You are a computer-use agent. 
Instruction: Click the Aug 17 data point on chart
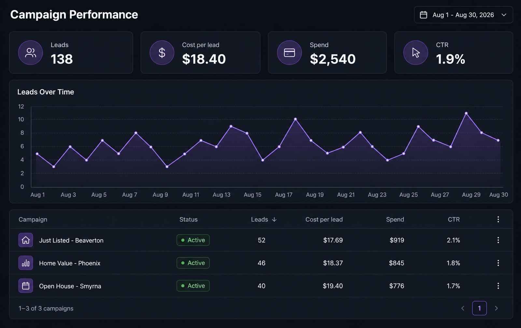pos(295,119)
